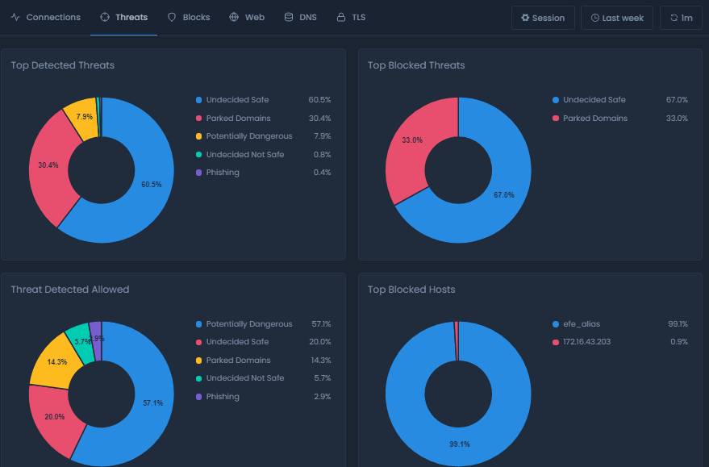Select the Connections waveform icon

point(17,17)
